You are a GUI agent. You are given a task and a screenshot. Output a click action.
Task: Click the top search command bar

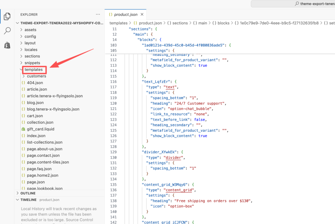tap(293, 4)
